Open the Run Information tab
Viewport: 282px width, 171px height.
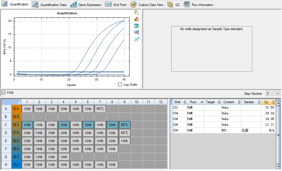(198, 5)
